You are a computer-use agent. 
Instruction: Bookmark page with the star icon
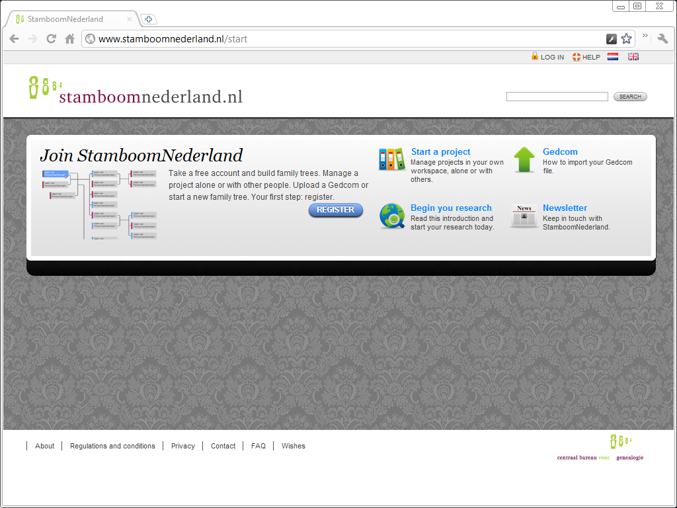click(x=626, y=39)
